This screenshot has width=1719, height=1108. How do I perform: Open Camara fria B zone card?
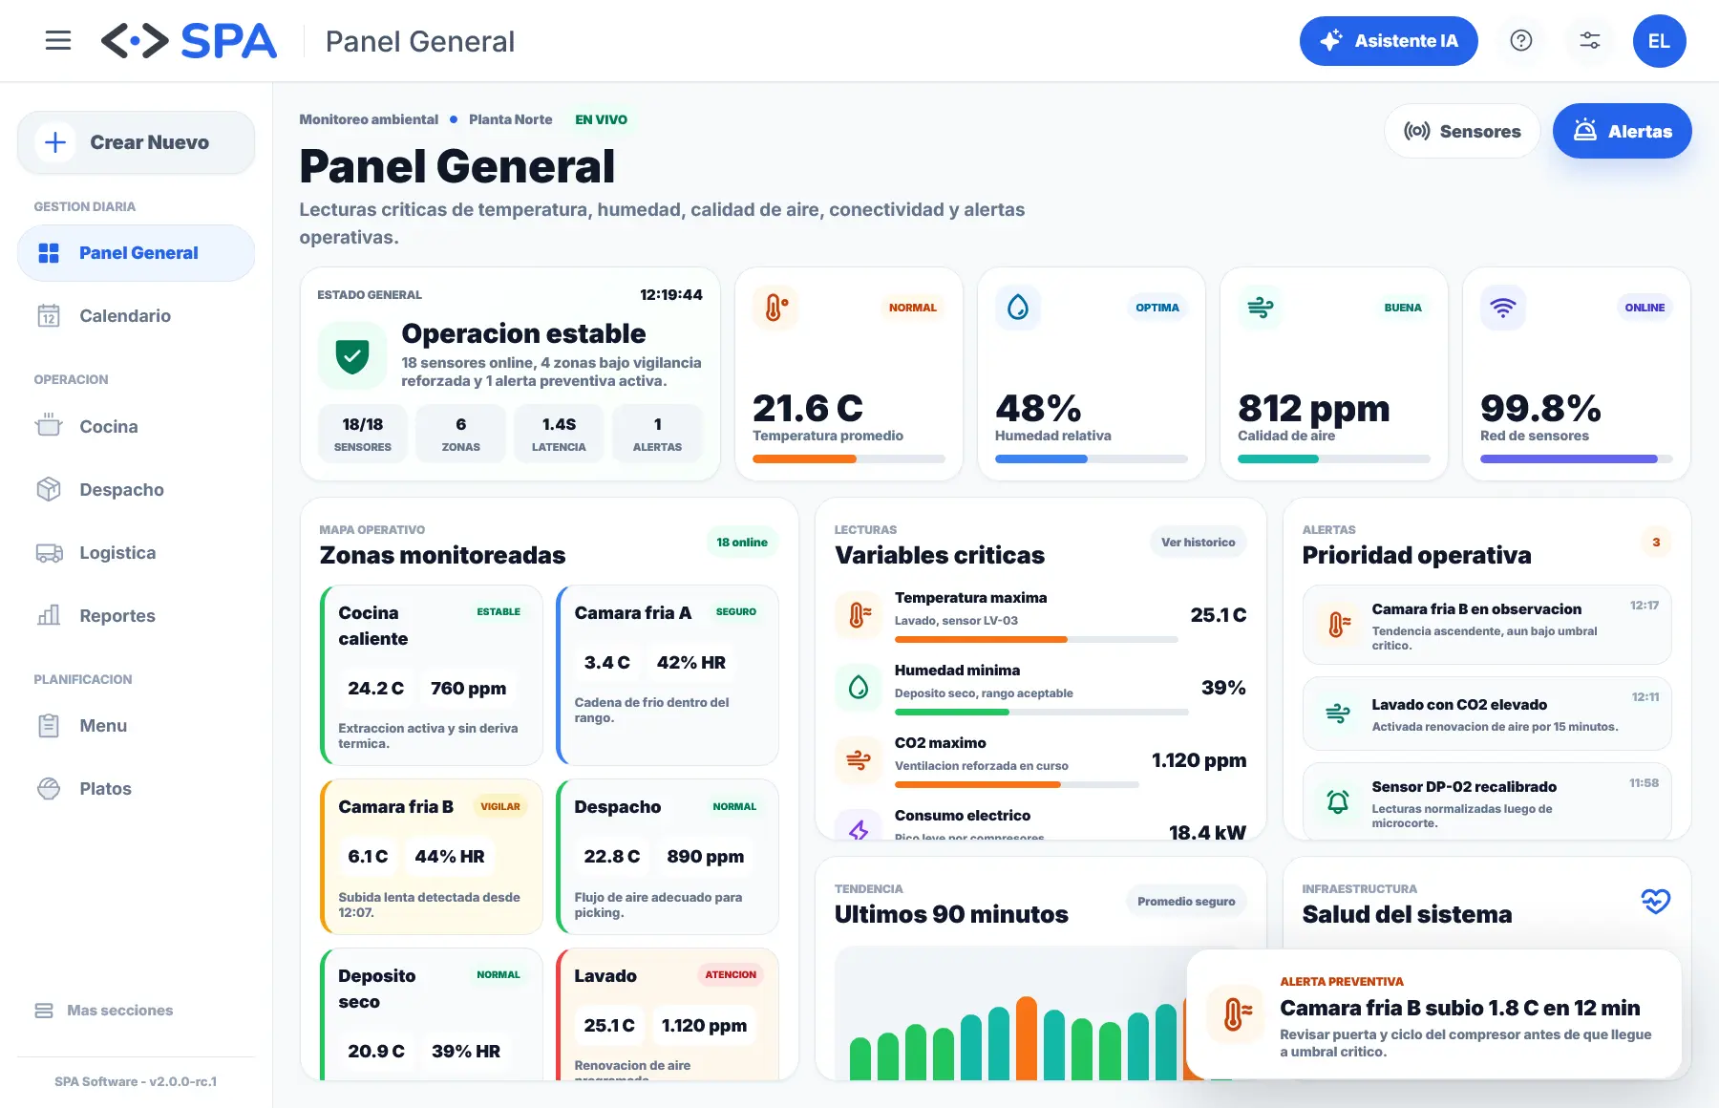[x=432, y=857]
